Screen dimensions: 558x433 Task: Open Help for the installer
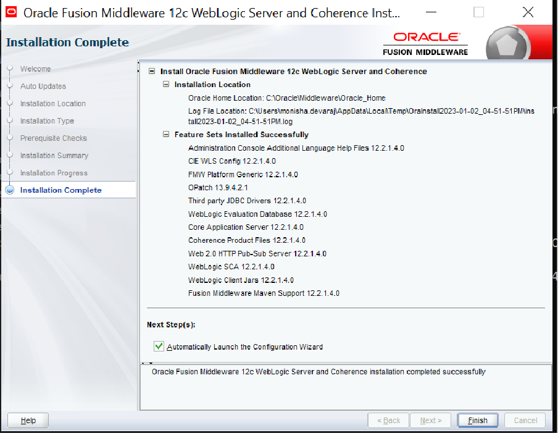click(x=28, y=420)
